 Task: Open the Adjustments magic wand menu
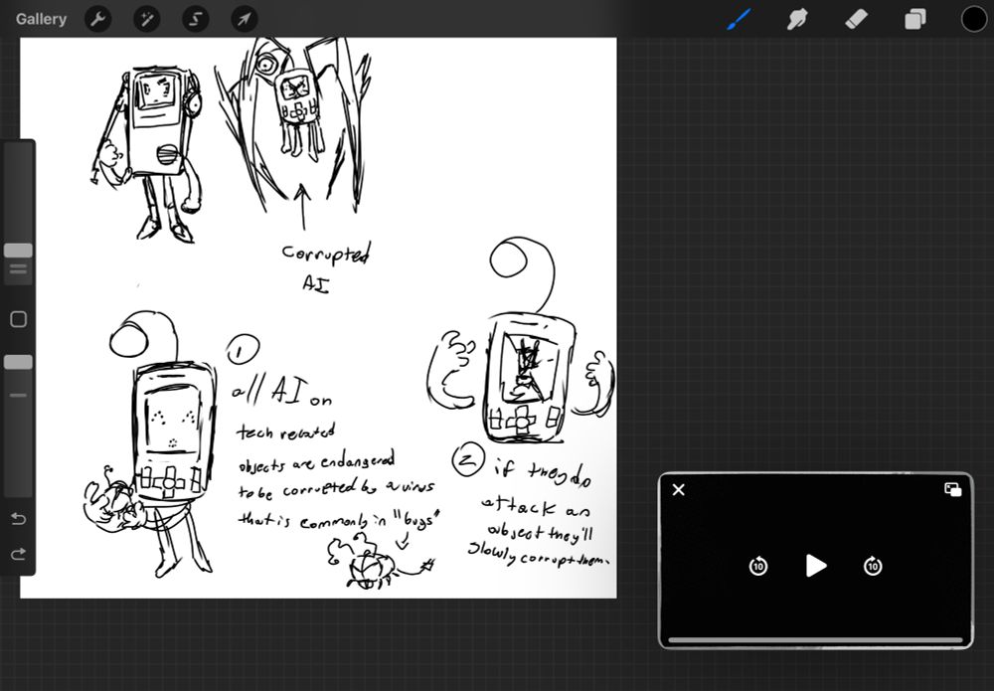(146, 19)
